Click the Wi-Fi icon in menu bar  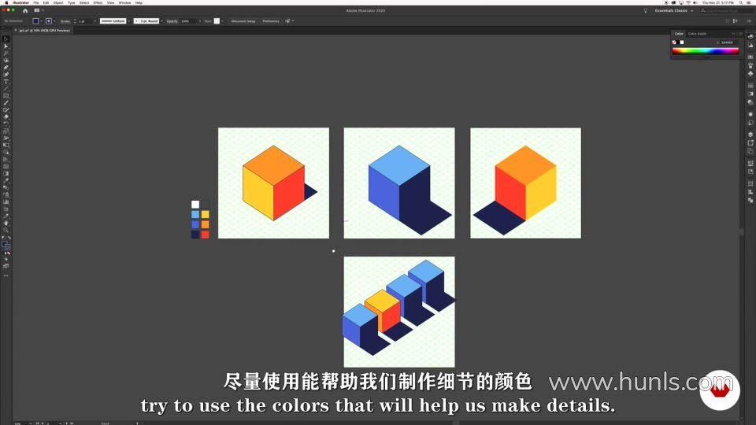(x=688, y=2)
